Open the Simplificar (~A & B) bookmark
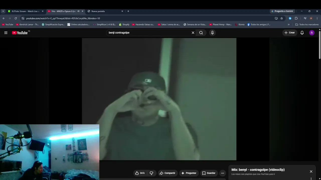 [x=104, y=24]
